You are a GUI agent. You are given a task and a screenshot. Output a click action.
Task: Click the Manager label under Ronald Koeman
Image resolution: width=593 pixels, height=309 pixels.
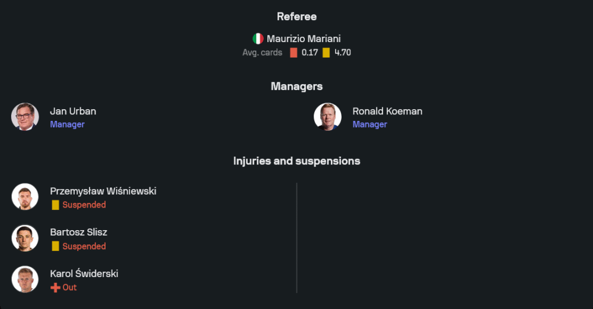369,125
